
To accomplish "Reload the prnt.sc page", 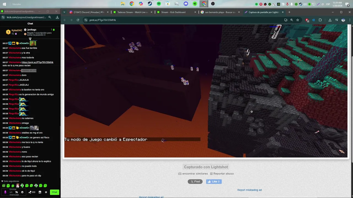I will click(78, 20).
